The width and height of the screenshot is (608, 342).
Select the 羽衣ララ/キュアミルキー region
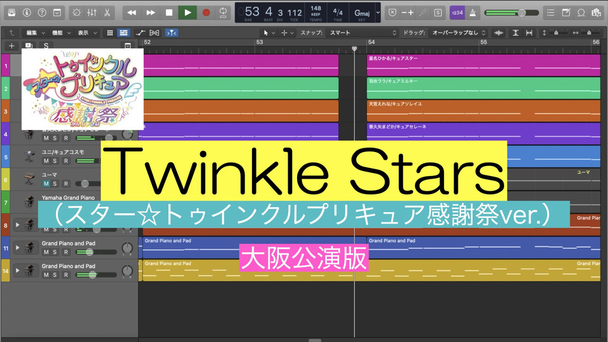click(x=483, y=88)
